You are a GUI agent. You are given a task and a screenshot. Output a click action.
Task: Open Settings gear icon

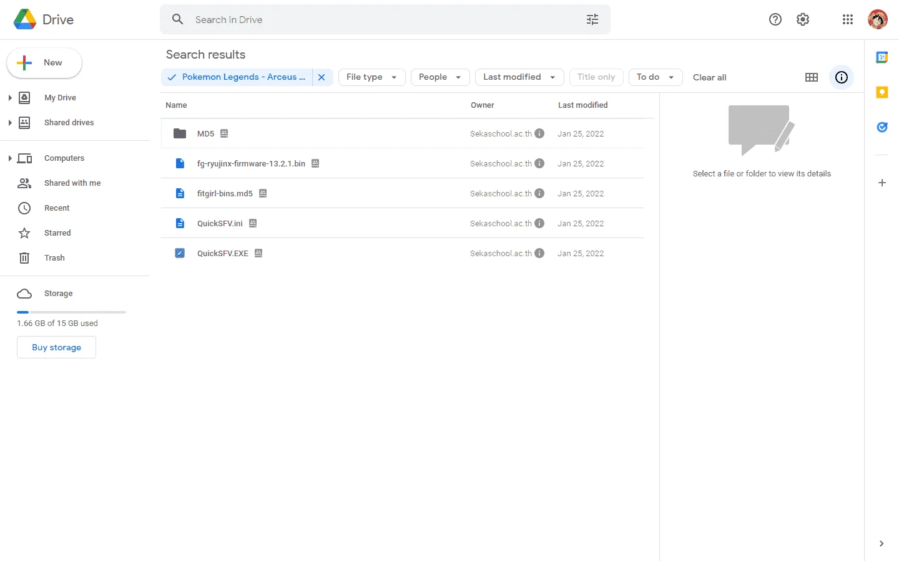(803, 19)
